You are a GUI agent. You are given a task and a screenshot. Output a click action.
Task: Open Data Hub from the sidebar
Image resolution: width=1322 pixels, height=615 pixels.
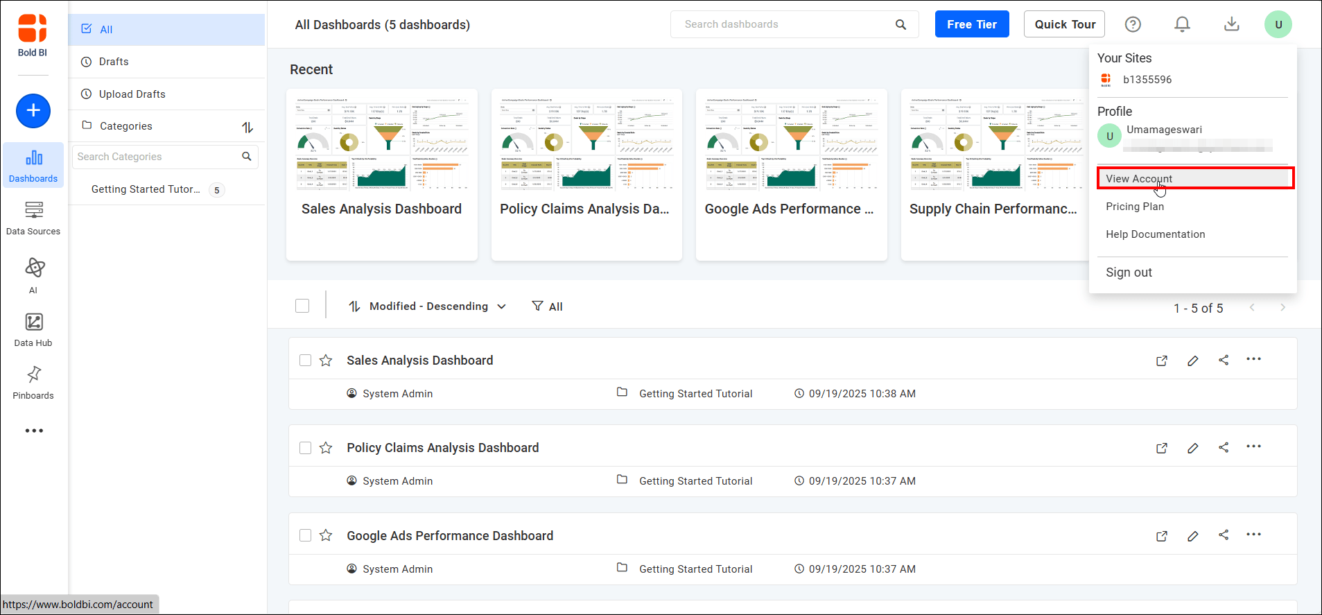pos(33,329)
